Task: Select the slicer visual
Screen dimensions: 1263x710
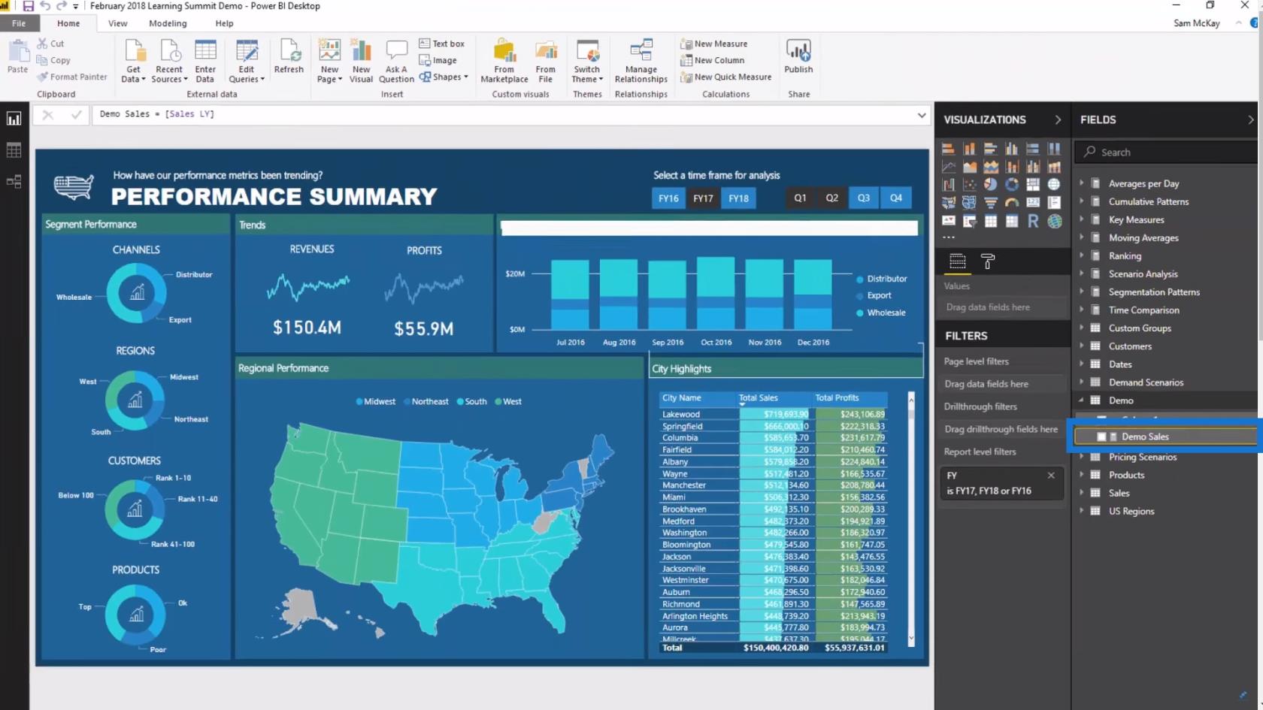Action: coord(970,221)
